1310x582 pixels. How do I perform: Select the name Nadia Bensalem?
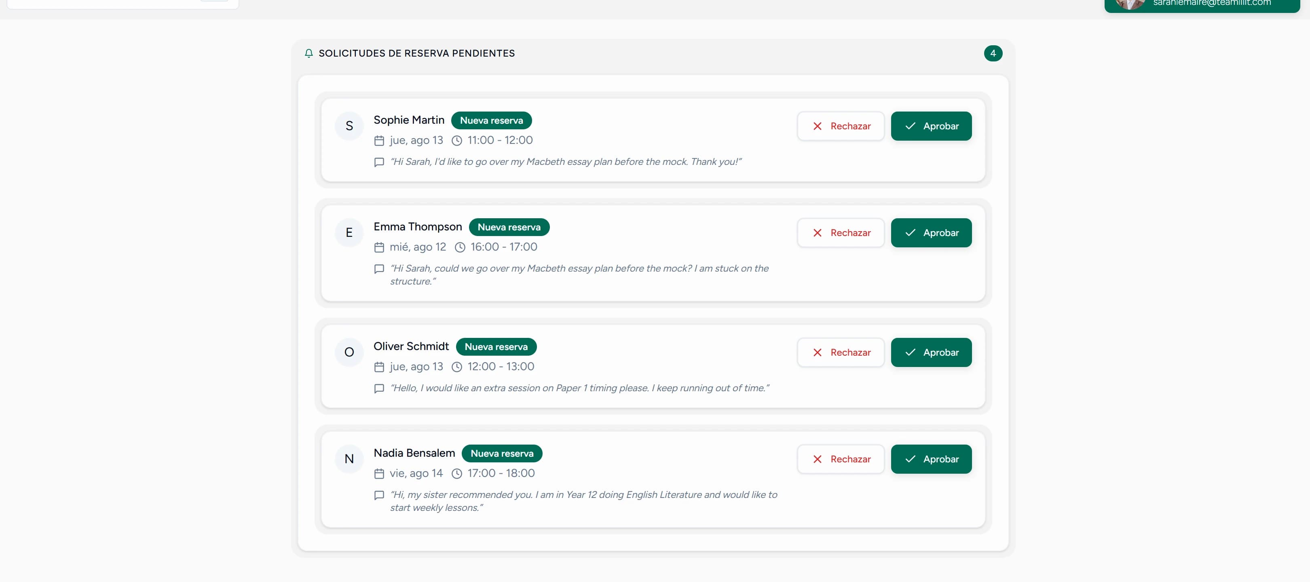pos(414,453)
